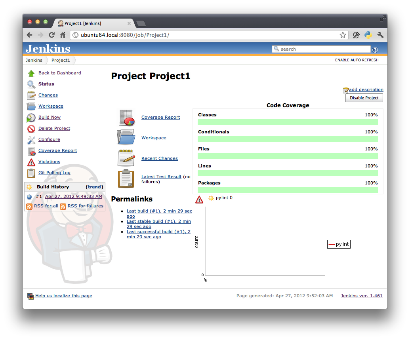Click the pylint legend box in chart
This screenshot has height=340, width=410.
(339, 244)
